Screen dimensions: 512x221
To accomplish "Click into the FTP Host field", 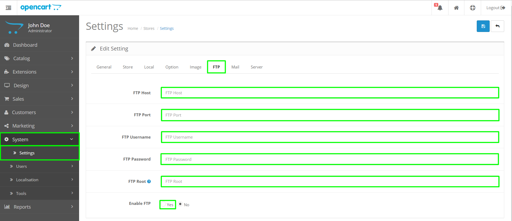I will point(330,93).
